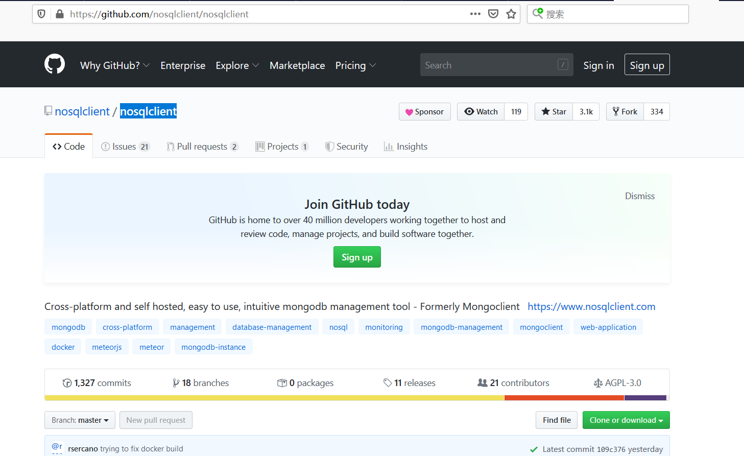Click the monitoring topic tag
This screenshot has width=744, height=456.
384,327
